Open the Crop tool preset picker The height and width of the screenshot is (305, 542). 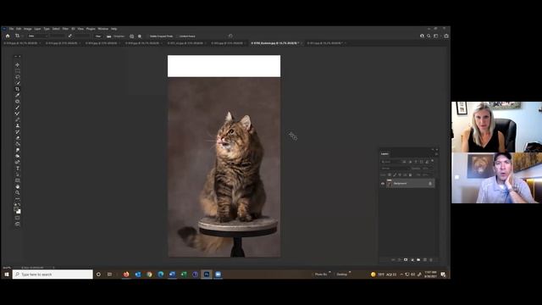[19, 36]
